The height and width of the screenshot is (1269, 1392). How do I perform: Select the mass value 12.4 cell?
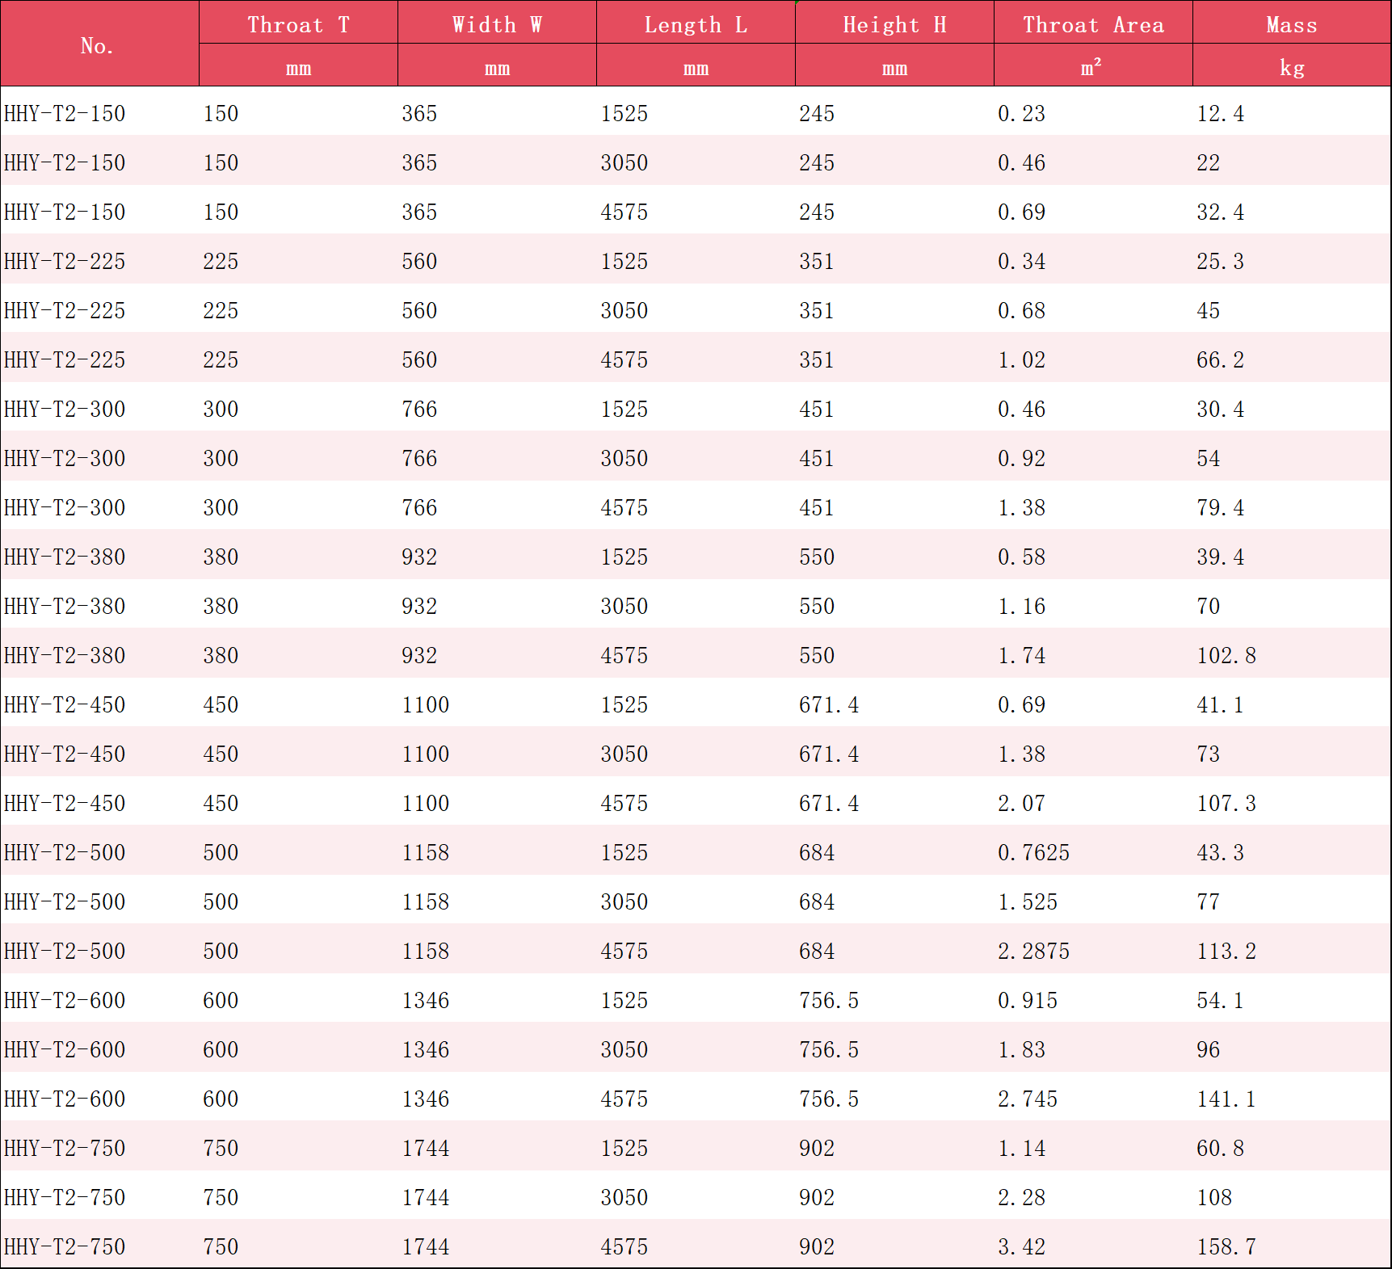(x=1220, y=114)
